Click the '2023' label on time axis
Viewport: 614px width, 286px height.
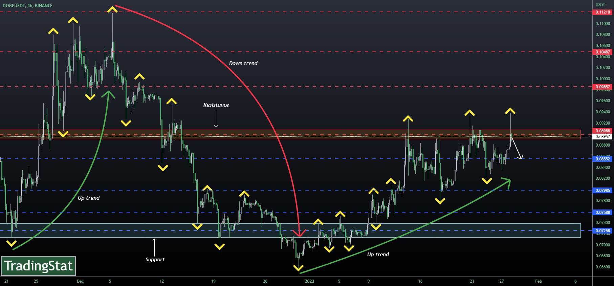point(309,281)
